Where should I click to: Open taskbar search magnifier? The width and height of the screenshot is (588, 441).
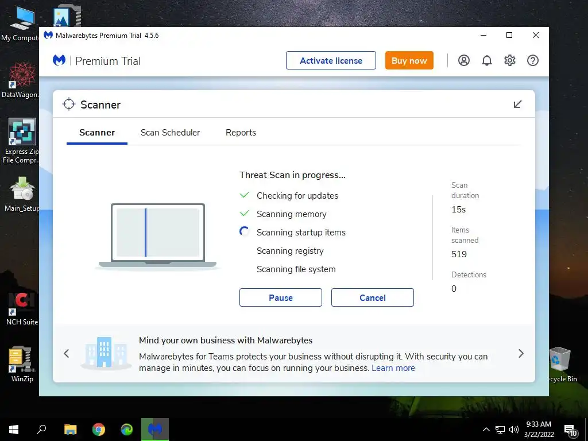click(x=41, y=430)
